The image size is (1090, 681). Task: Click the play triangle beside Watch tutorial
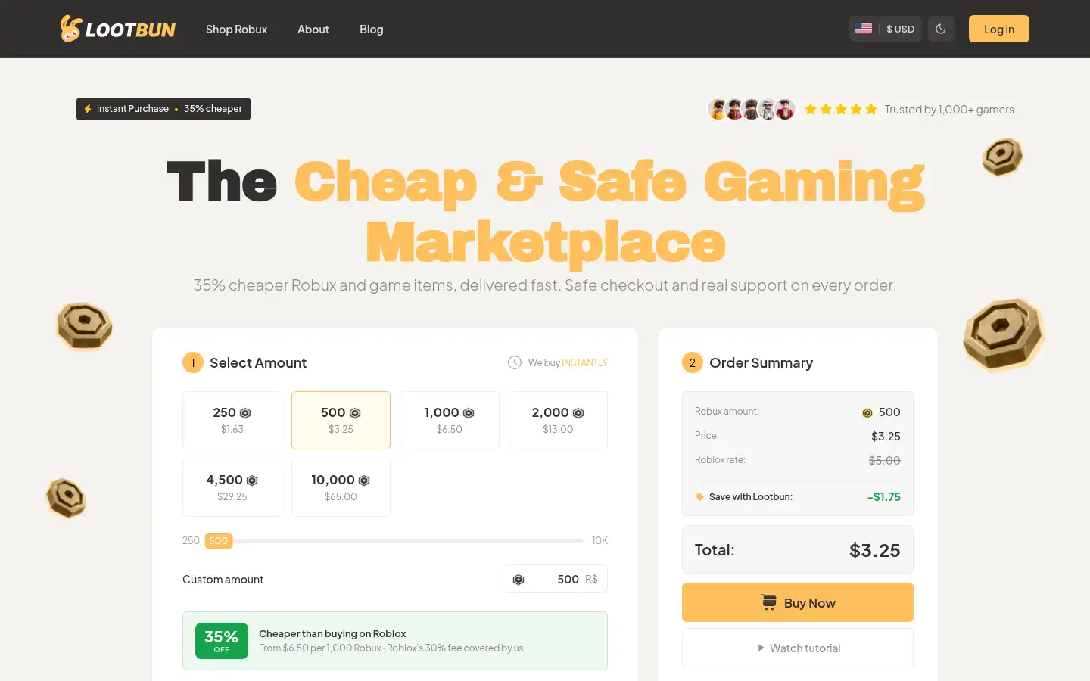pyautogui.click(x=761, y=648)
